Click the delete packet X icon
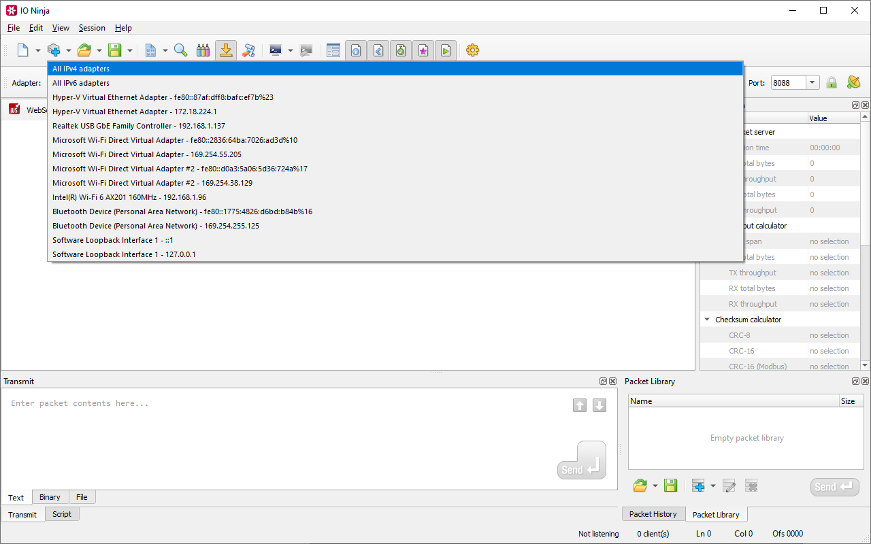 coord(751,486)
